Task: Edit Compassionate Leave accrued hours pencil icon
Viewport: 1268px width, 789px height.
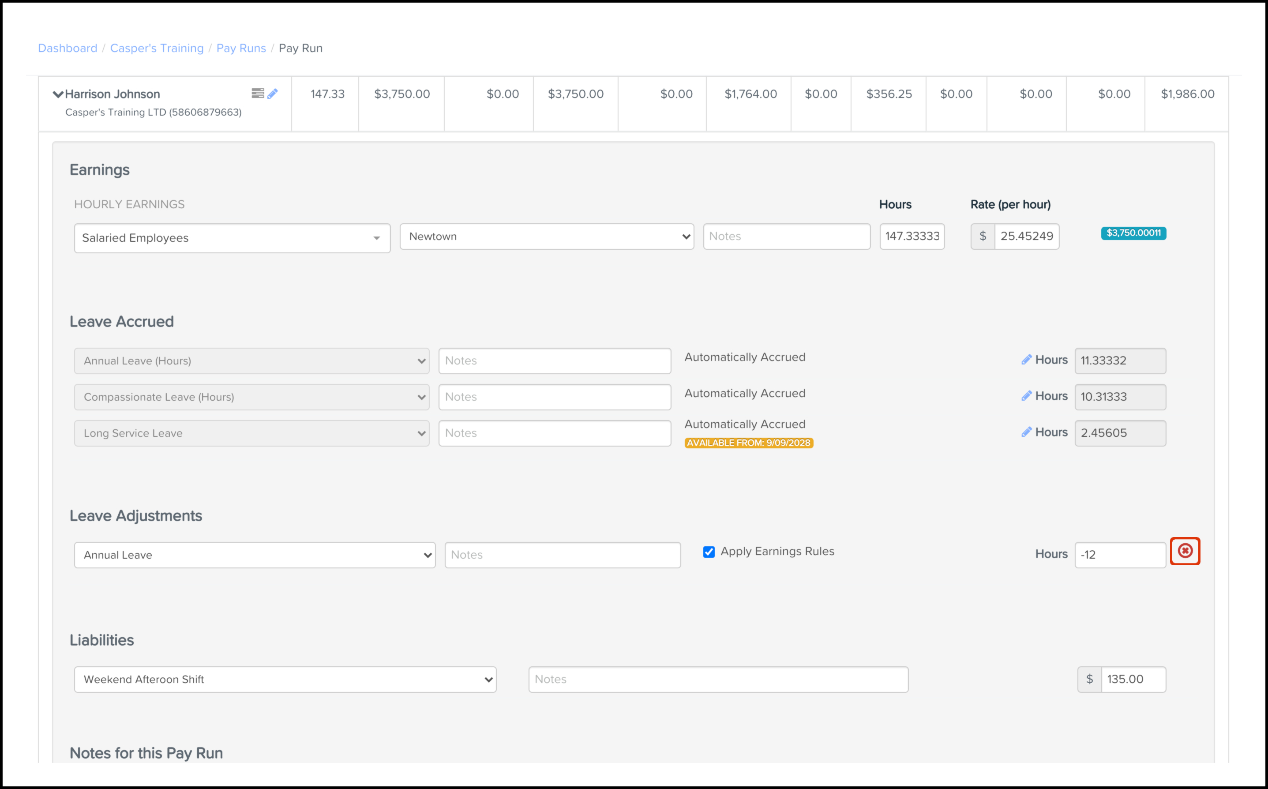Action: click(1026, 396)
